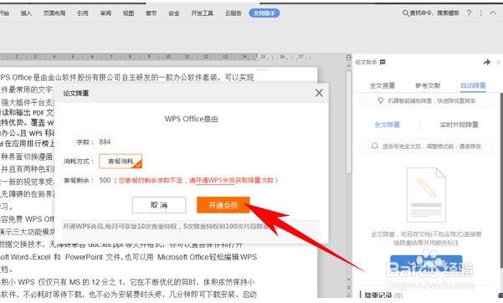Click the orange 开通会员 button
Viewport: 503px width, 303px height.
click(223, 205)
